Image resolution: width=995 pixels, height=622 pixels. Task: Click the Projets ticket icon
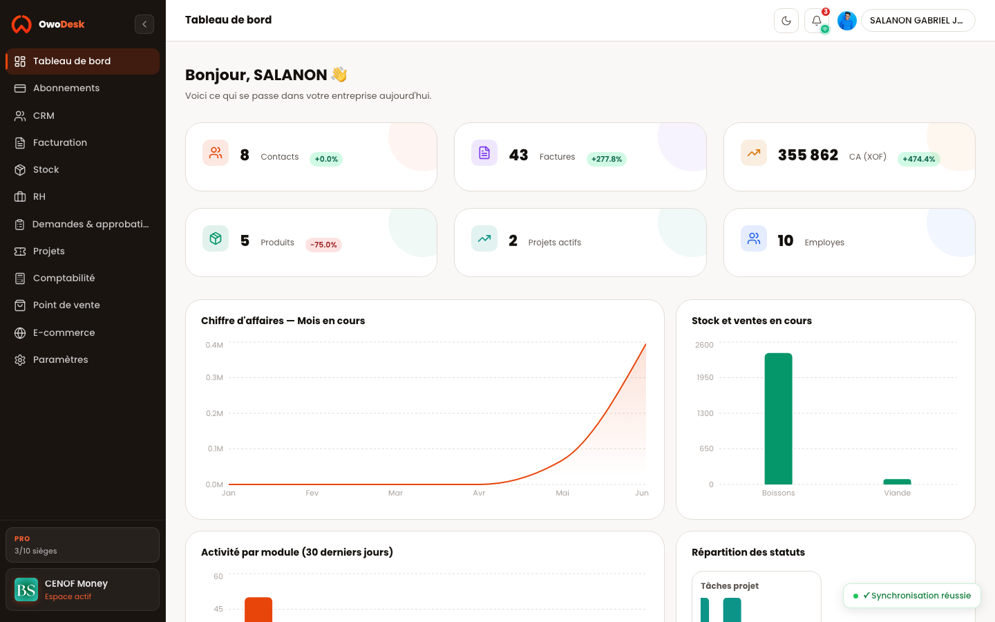(20, 252)
